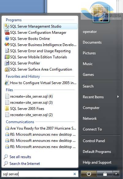Click SQL Server Mobile Edition Tutorials icon

(x=7, y=57)
